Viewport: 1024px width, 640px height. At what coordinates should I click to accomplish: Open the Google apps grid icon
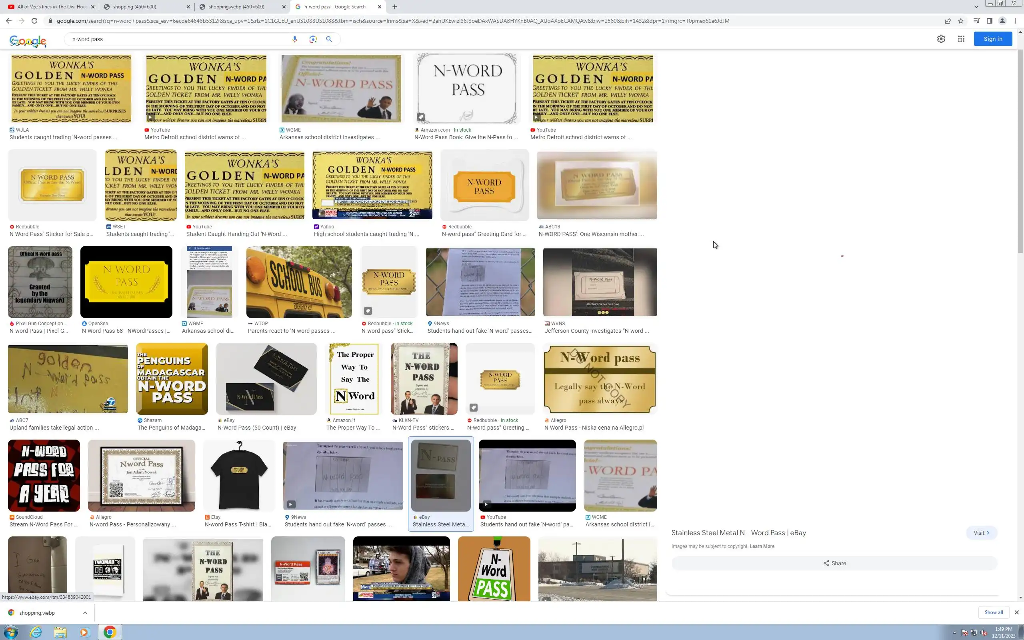[x=961, y=39]
